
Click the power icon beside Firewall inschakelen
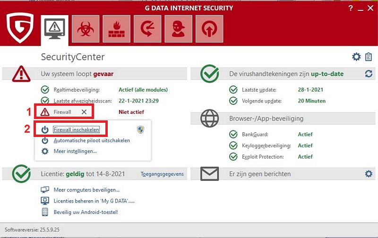tap(45, 129)
